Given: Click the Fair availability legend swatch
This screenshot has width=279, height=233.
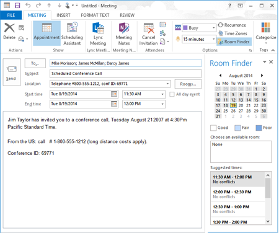Looking at the screenshot, I should click(x=237, y=128).
